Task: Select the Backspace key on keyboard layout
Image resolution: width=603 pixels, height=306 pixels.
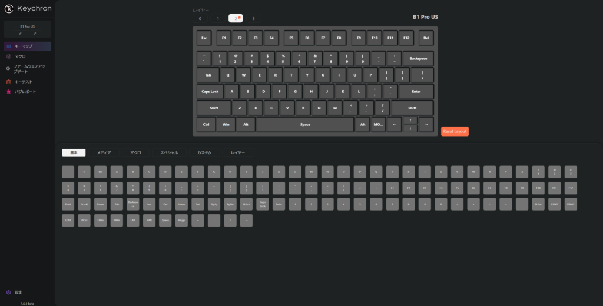Action: click(x=418, y=59)
